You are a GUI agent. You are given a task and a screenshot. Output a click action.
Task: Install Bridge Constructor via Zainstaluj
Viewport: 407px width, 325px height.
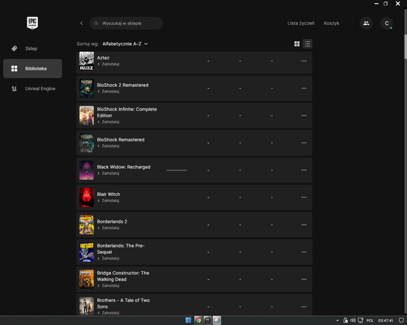pyautogui.click(x=108, y=286)
